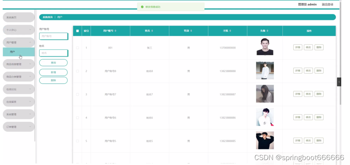Check the row for 用户账号8

[x=77, y=71]
